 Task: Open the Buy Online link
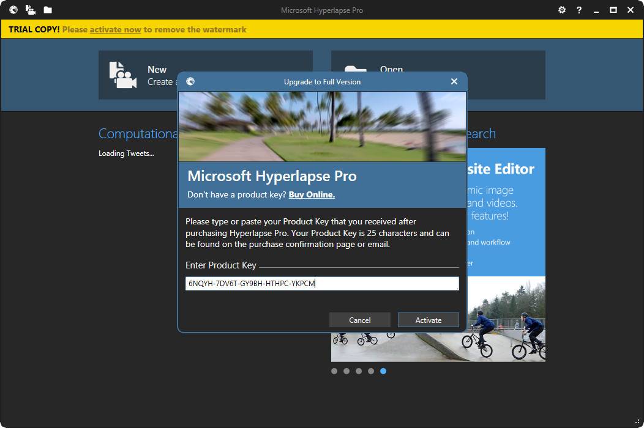(x=312, y=194)
